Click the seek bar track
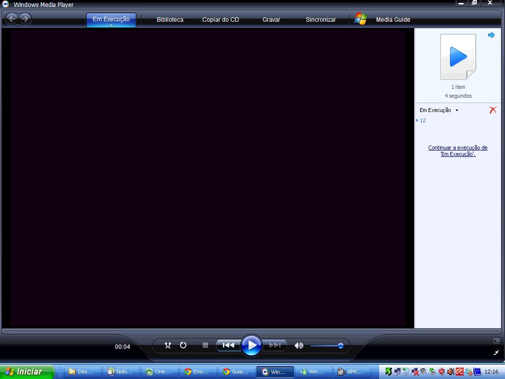This screenshot has height=379, width=505. click(x=251, y=331)
